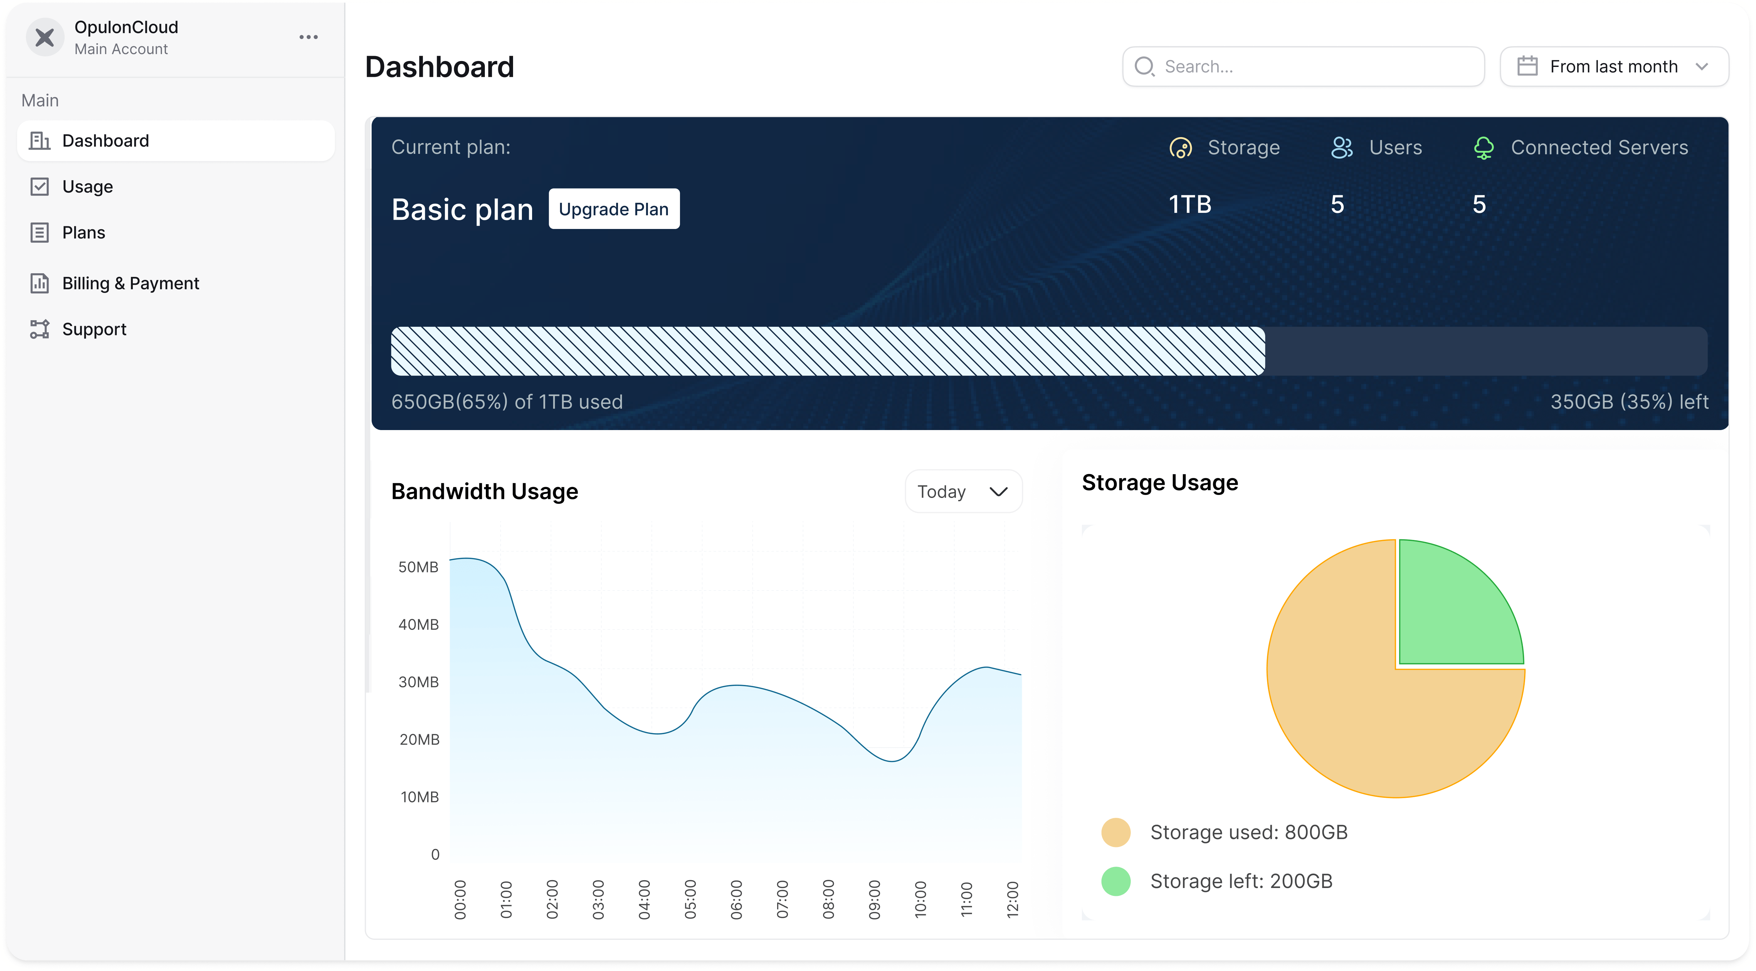
Task: Click the Storage disk icon in plan banner
Action: tap(1180, 148)
